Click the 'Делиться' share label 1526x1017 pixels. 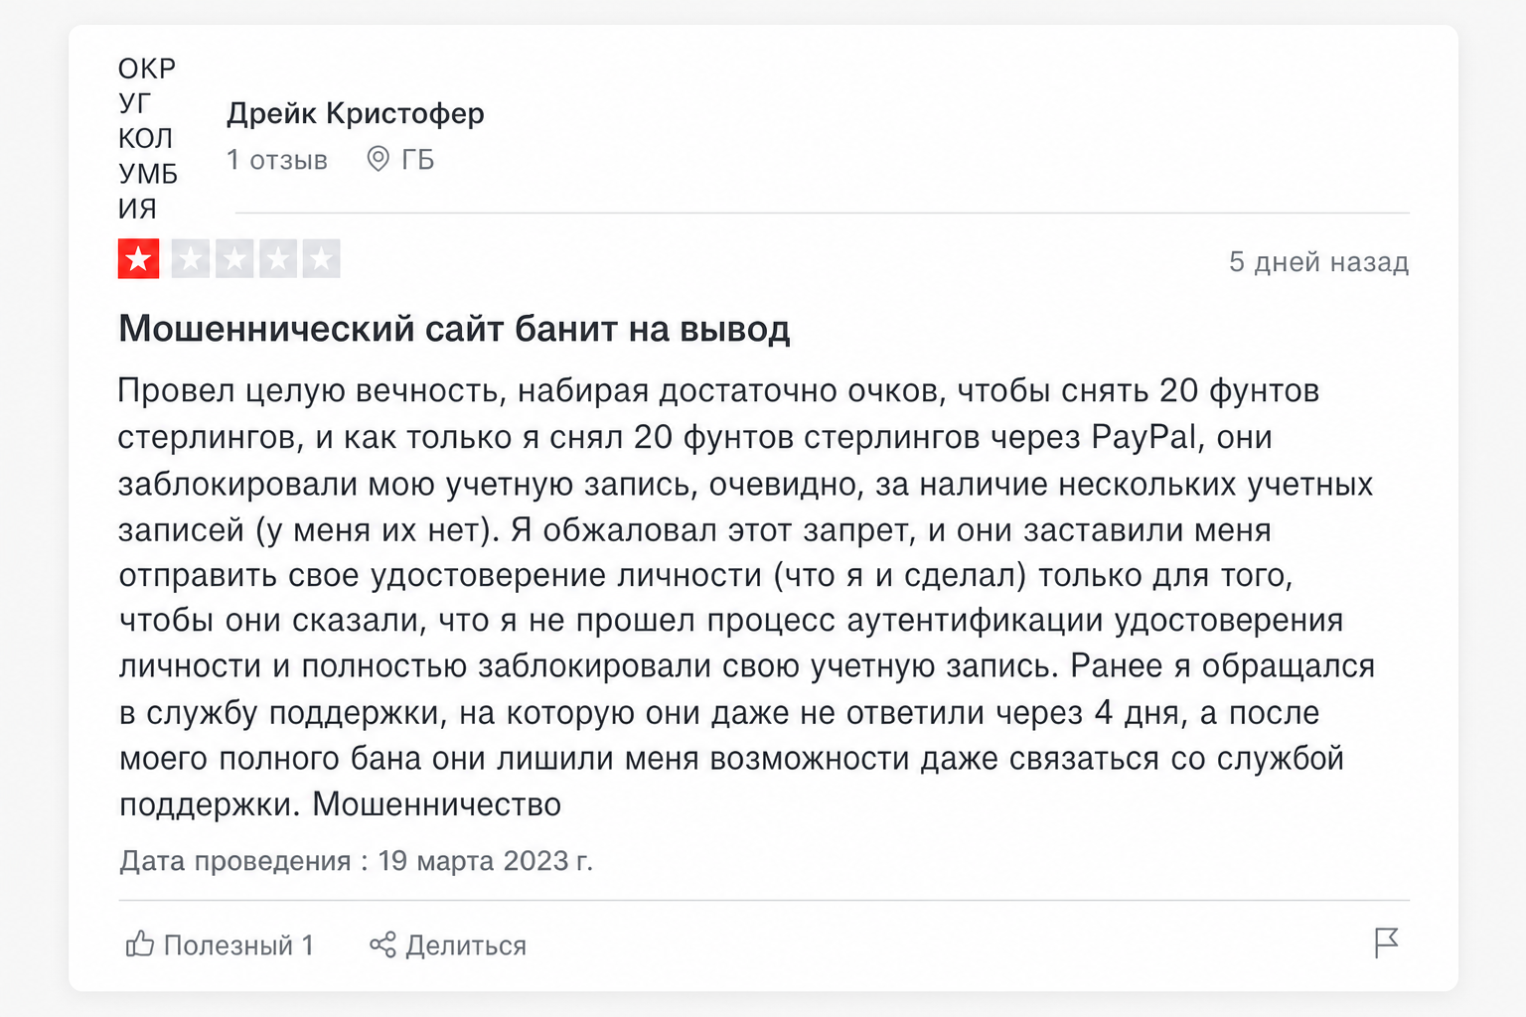pos(466,945)
